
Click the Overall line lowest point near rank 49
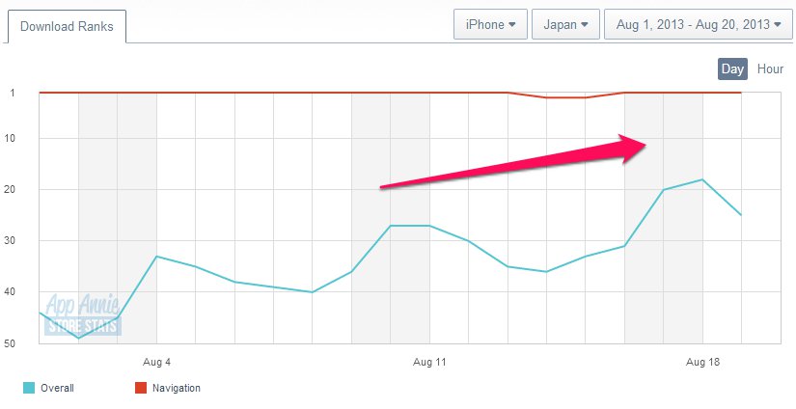click(78, 338)
